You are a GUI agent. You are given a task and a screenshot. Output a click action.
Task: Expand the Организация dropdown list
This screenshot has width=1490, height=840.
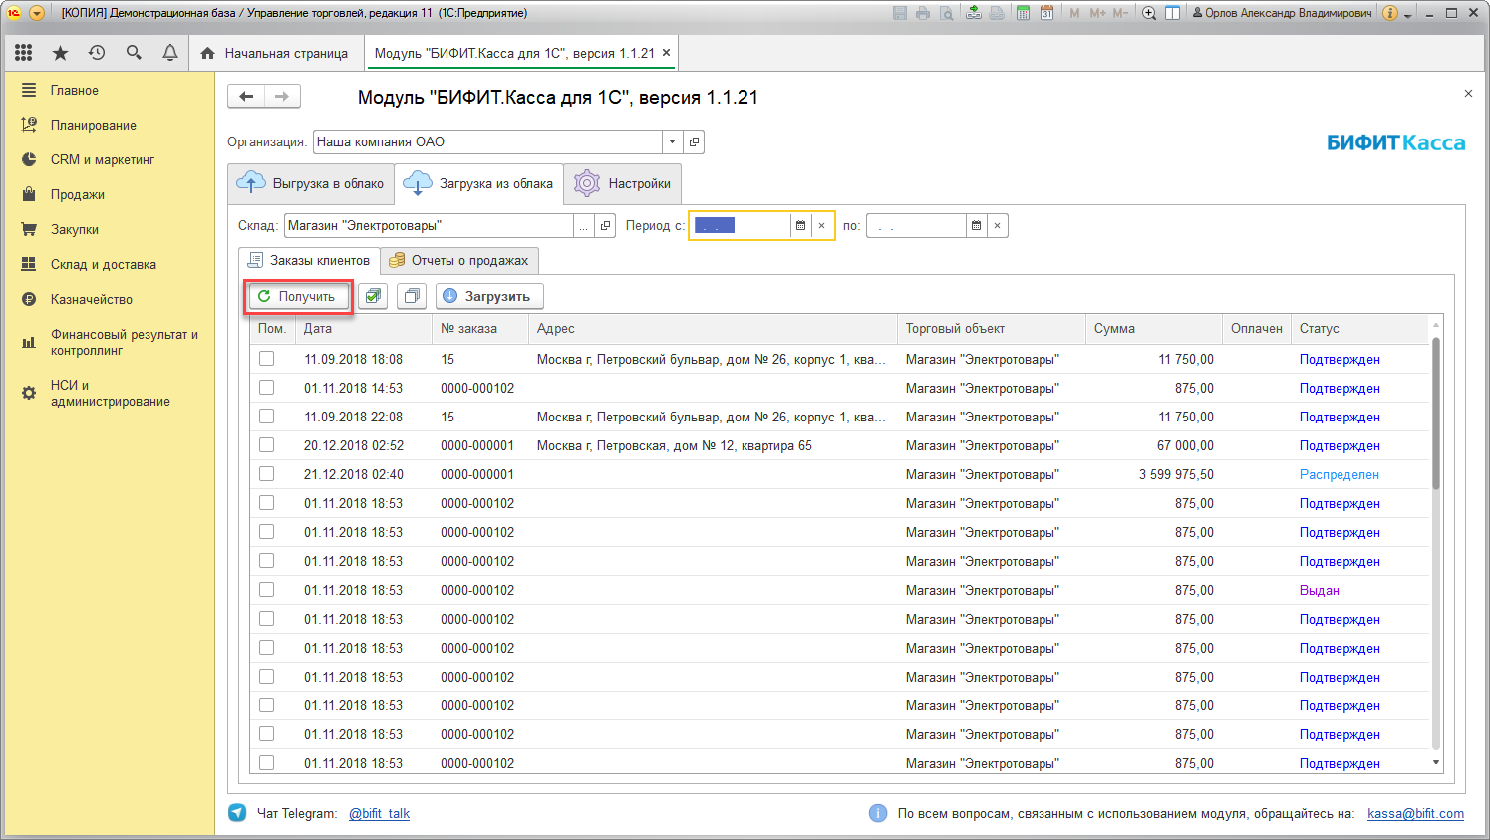tap(672, 142)
